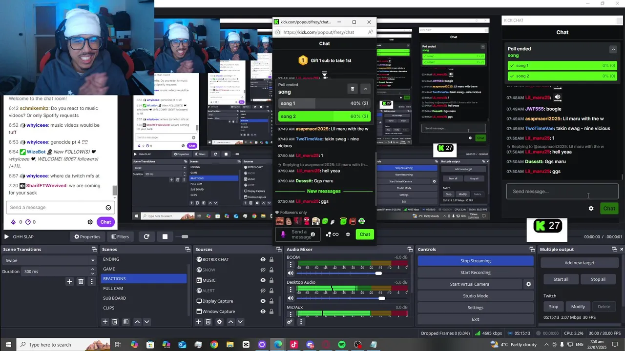Select the ENDING scene
This screenshot has height=351, width=625.
pos(144,259)
